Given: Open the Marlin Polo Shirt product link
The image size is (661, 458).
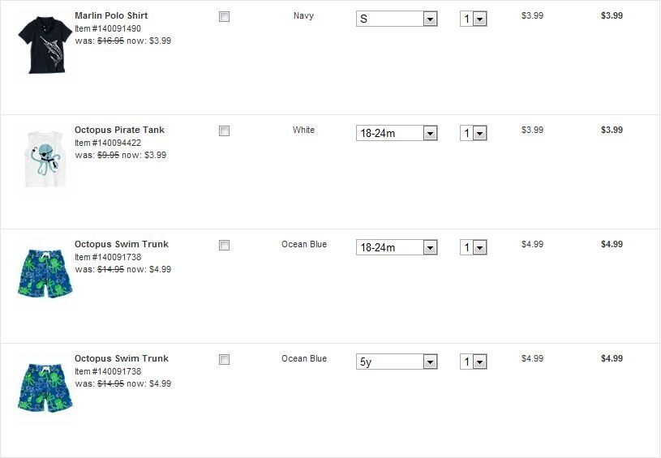Looking at the screenshot, I should (x=111, y=15).
